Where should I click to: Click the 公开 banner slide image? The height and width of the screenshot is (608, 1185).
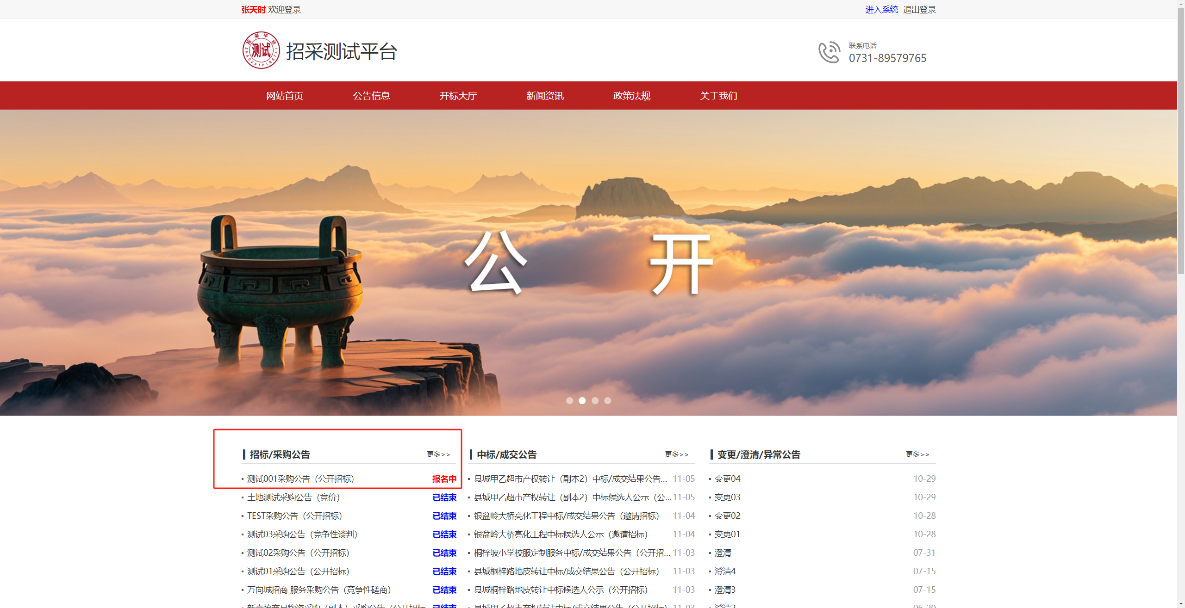(x=588, y=262)
